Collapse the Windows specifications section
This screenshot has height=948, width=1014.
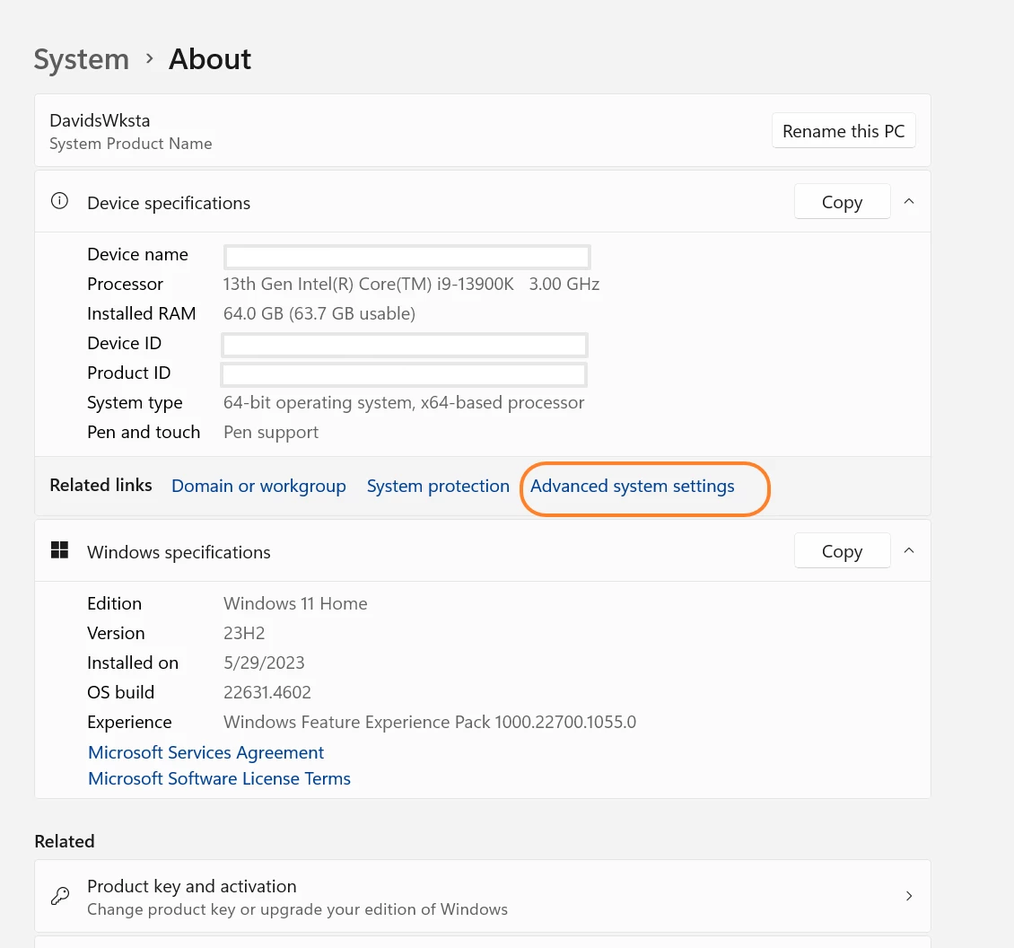tap(909, 550)
